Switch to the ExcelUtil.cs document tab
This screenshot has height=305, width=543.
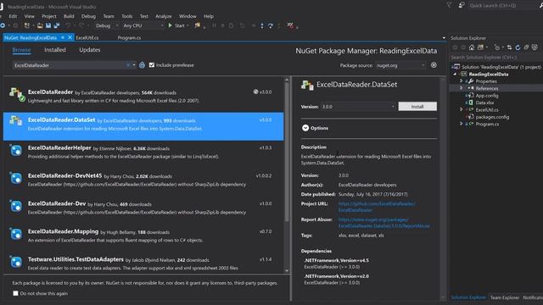[87, 37]
